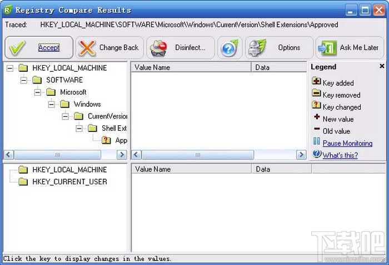Collapse the SOFTWARE tree node
The width and height of the screenshot is (389, 265).
(24, 80)
